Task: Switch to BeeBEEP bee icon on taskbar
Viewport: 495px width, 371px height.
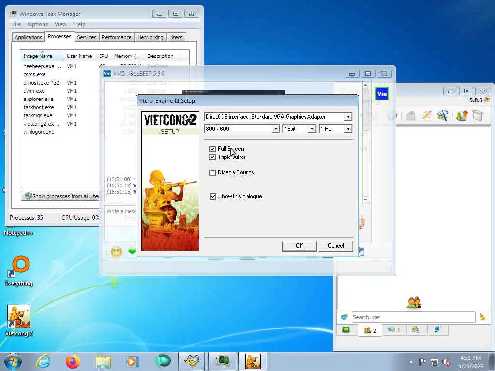Action: pyautogui.click(x=191, y=361)
